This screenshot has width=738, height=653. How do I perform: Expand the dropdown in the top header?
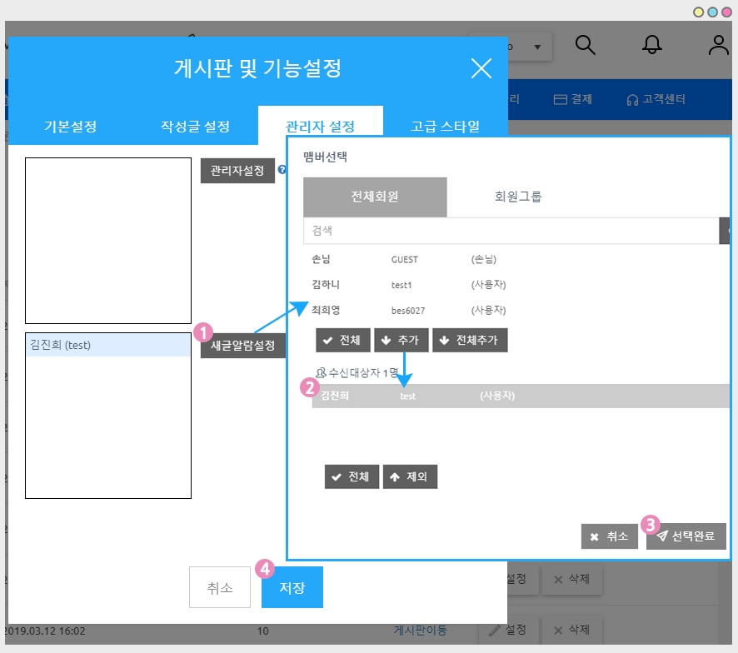[x=536, y=47]
